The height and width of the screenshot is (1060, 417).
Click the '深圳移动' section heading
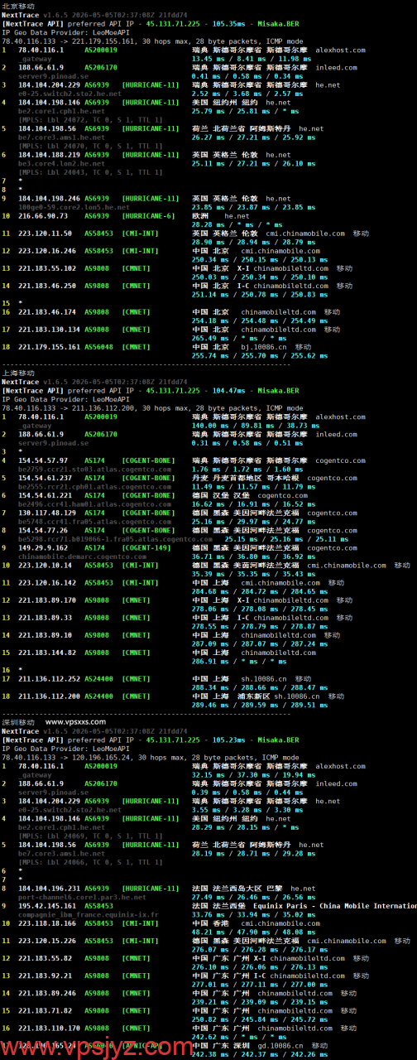(x=18, y=723)
